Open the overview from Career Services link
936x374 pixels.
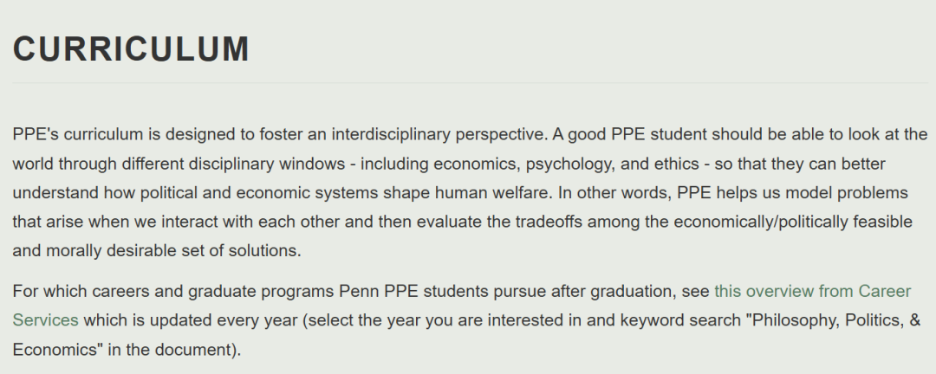click(812, 291)
